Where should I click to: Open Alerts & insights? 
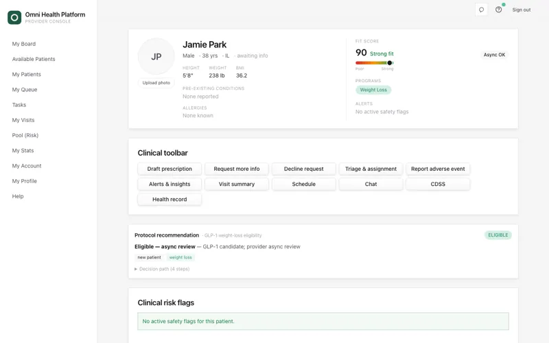170,184
